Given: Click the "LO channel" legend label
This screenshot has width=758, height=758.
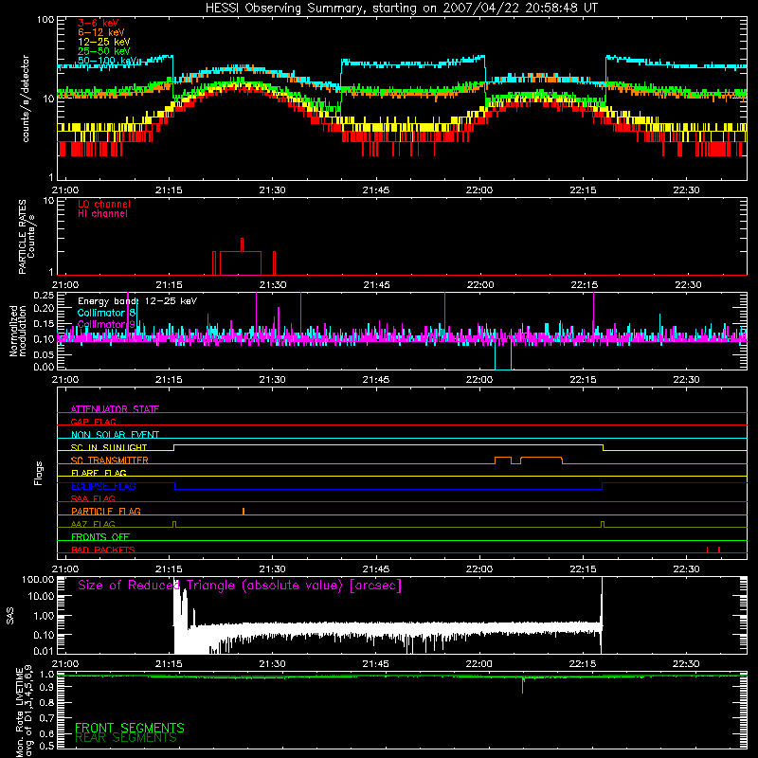Looking at the screenshot, I should [104, 204].
